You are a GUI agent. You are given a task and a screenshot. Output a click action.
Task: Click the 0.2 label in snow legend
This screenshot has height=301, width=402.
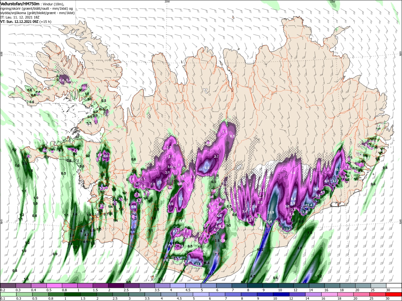pyautogui.click(x=3, y=290)
